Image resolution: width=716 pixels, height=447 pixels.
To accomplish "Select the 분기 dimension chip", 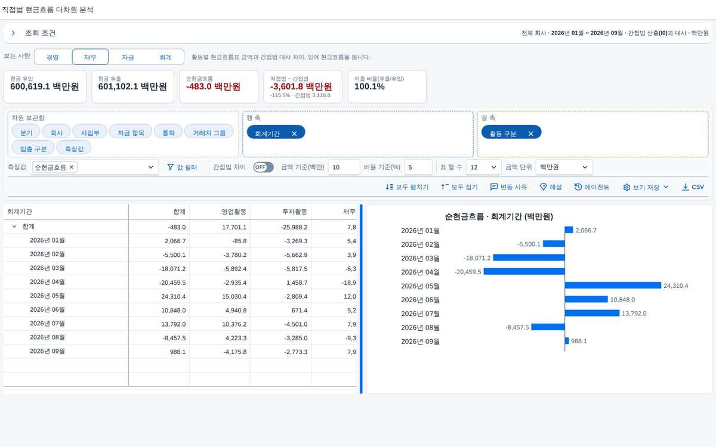I will tap(26, 133).
